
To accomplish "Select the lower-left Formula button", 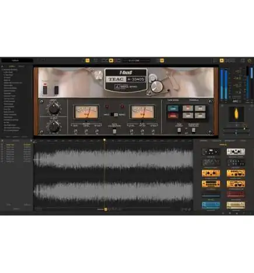I will [x=187, y=116].
